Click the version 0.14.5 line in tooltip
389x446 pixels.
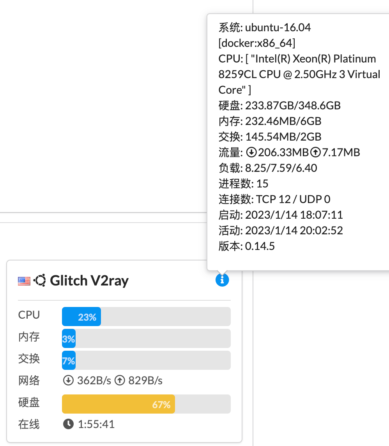[246, 246]
